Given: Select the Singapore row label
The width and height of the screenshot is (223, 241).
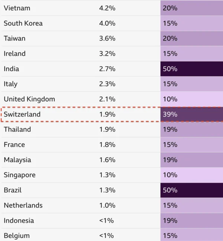Looking at the screenshot, I should click(20, 175).
